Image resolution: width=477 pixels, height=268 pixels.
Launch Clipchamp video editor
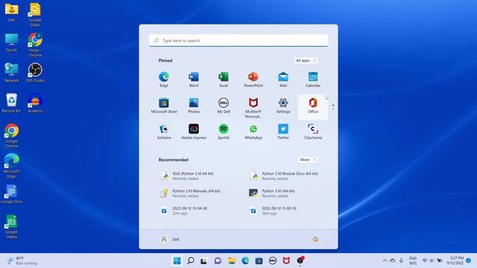(x=313, y=132)
